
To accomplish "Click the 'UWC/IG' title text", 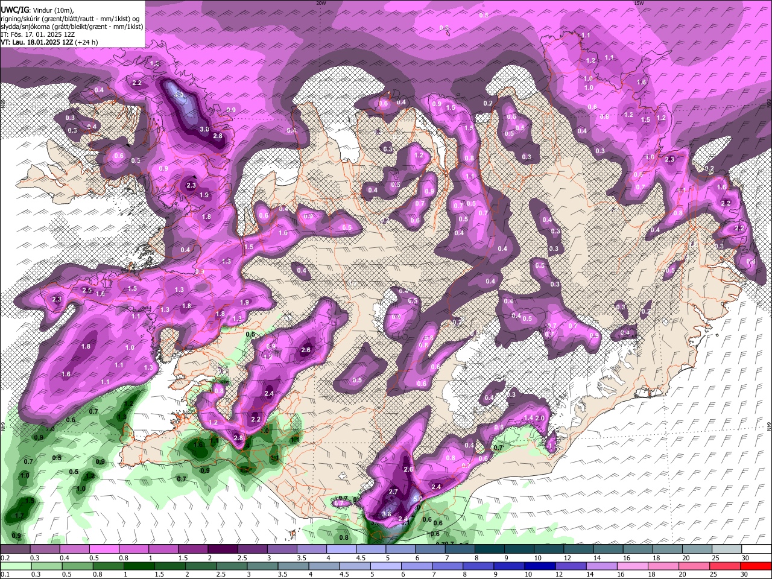I will coord(14,10).
